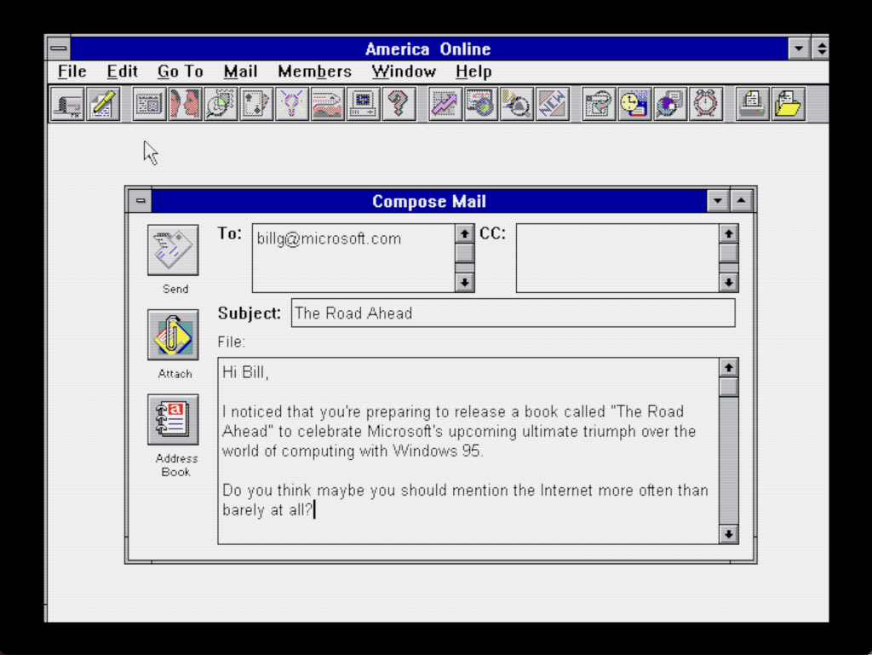Click the America Online title bar
The height and width of the screenshot is (655, 872).
tap(428, 49)
